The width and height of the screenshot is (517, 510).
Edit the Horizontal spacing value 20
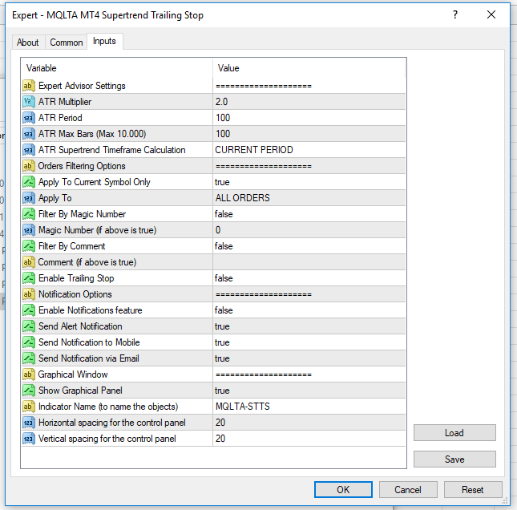coord(309,423)
